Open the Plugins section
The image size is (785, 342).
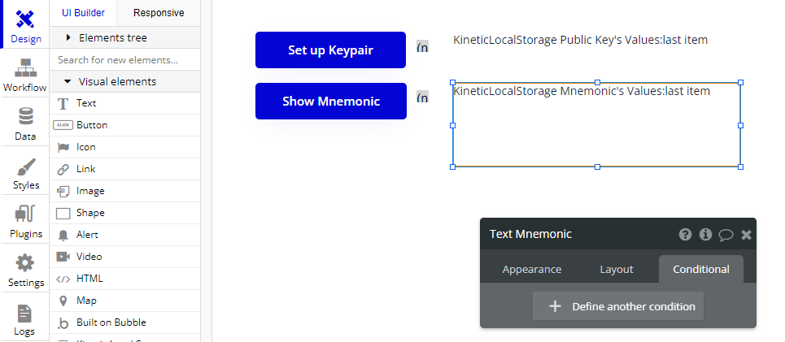24,221
